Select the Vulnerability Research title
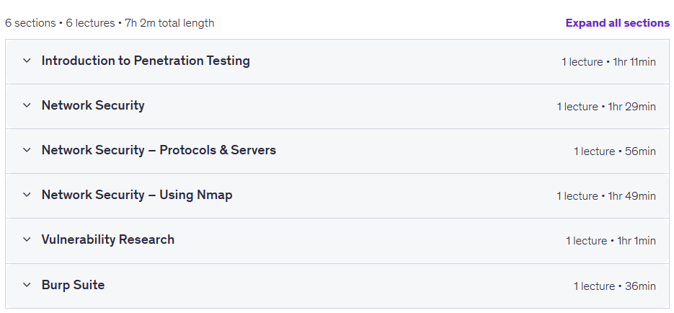Viewport: 674px width, 313px height. (x=108, y=239)
